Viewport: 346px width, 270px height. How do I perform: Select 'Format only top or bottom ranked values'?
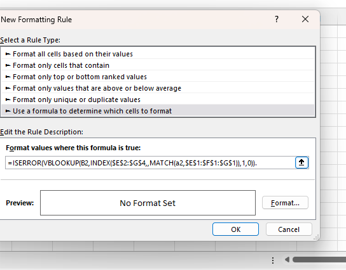coord(158,77)
